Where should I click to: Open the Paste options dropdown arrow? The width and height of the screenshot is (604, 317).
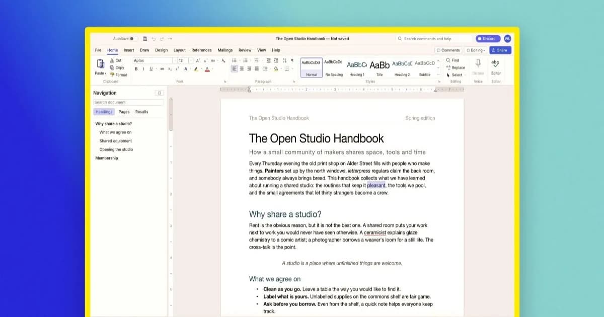[105, 73]
